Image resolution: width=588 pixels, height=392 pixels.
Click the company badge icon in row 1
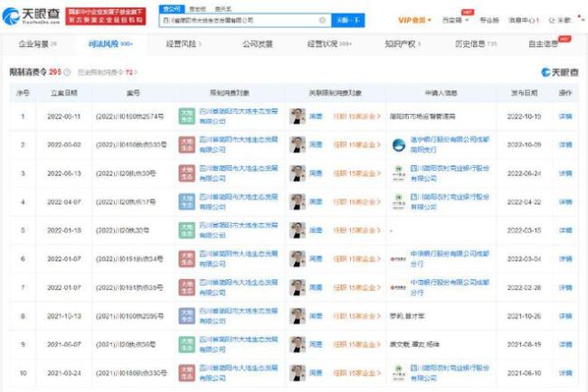pos(185,116)
